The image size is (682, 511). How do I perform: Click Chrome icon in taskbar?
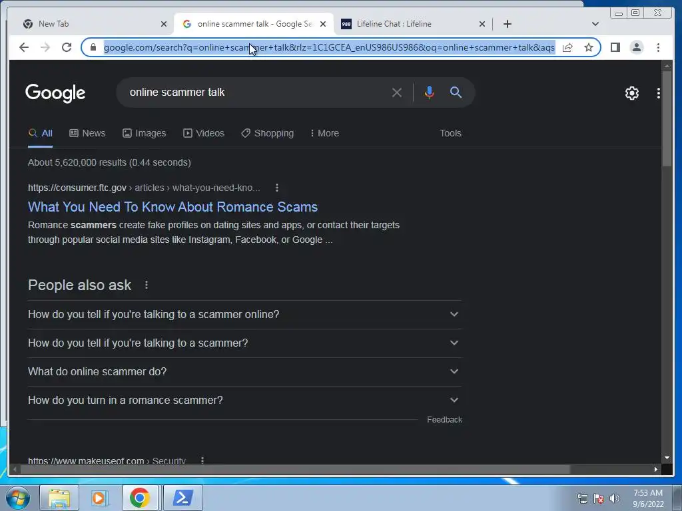coord(140,498)
